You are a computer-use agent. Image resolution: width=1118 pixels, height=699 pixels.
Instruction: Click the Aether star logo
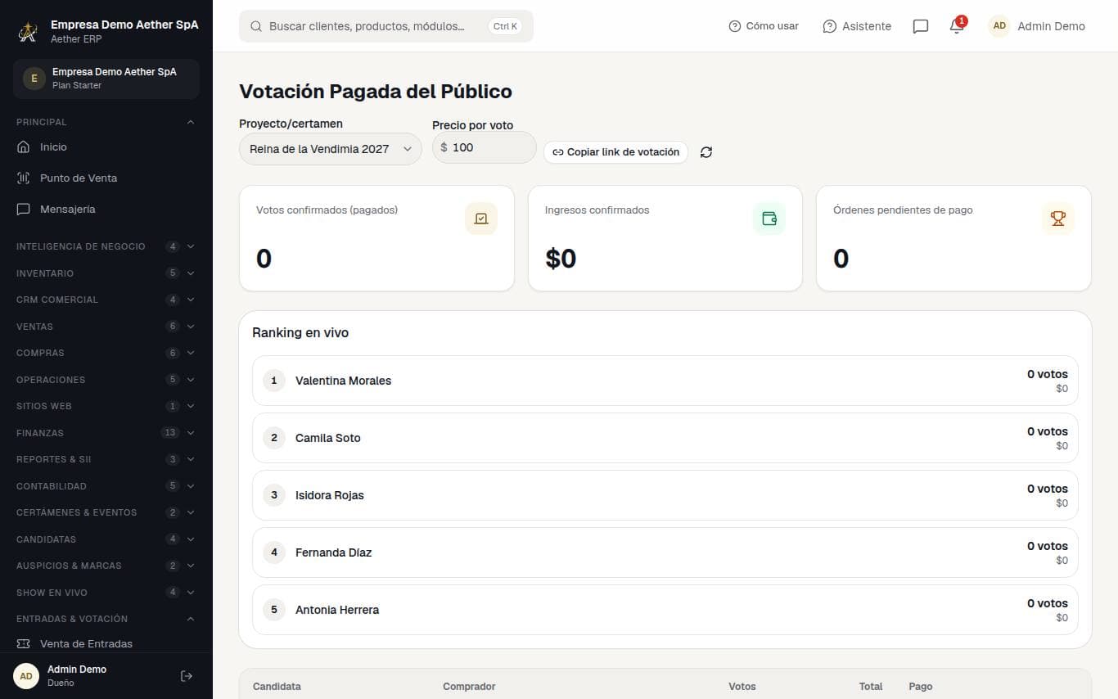click(x=29, y=32)
